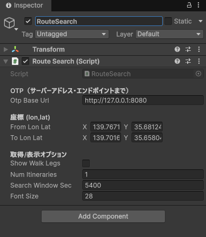Open Transform component help reference

[x=177, y=49]
